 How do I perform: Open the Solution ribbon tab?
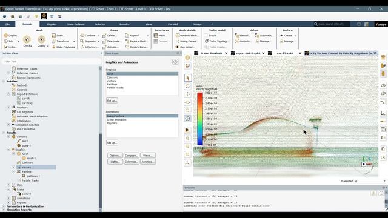[100, 24]
